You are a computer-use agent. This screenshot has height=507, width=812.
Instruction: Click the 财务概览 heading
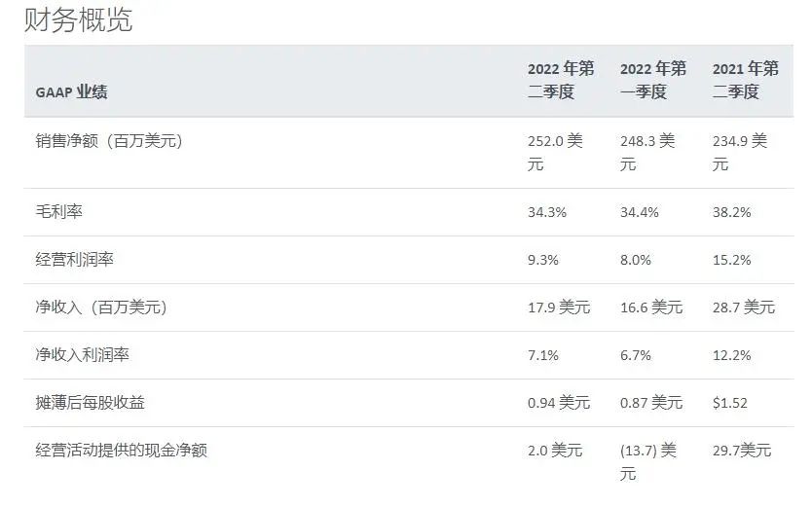pos(78,19)
